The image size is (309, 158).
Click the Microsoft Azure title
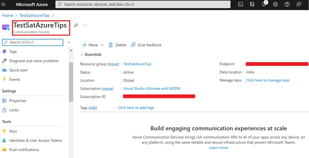(x=32, y=4)
